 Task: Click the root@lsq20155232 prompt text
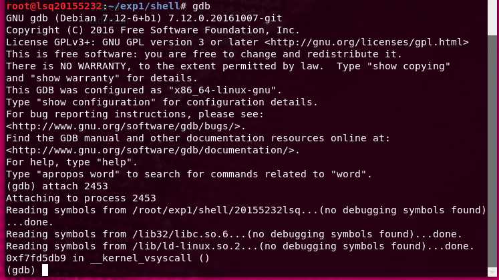click(x=54, y=6)
